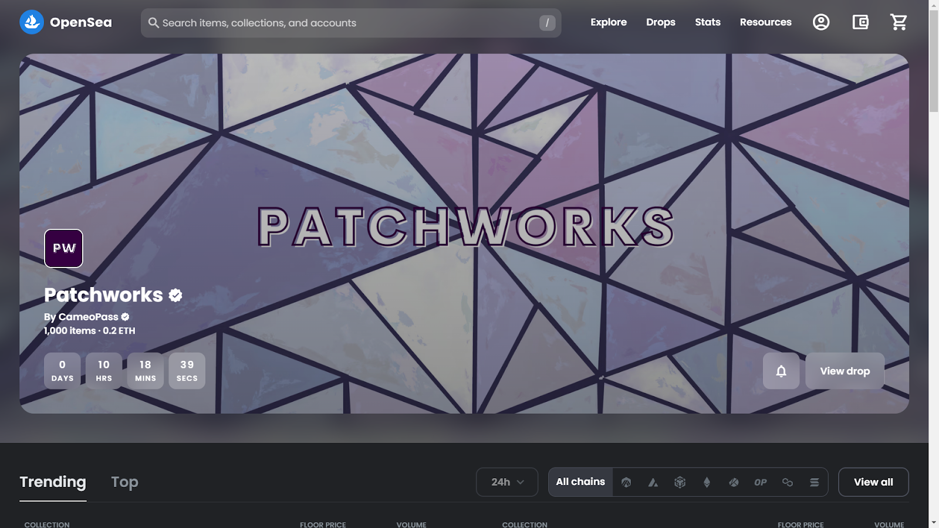Click the MINS countdown box

(x=146, y=371)
